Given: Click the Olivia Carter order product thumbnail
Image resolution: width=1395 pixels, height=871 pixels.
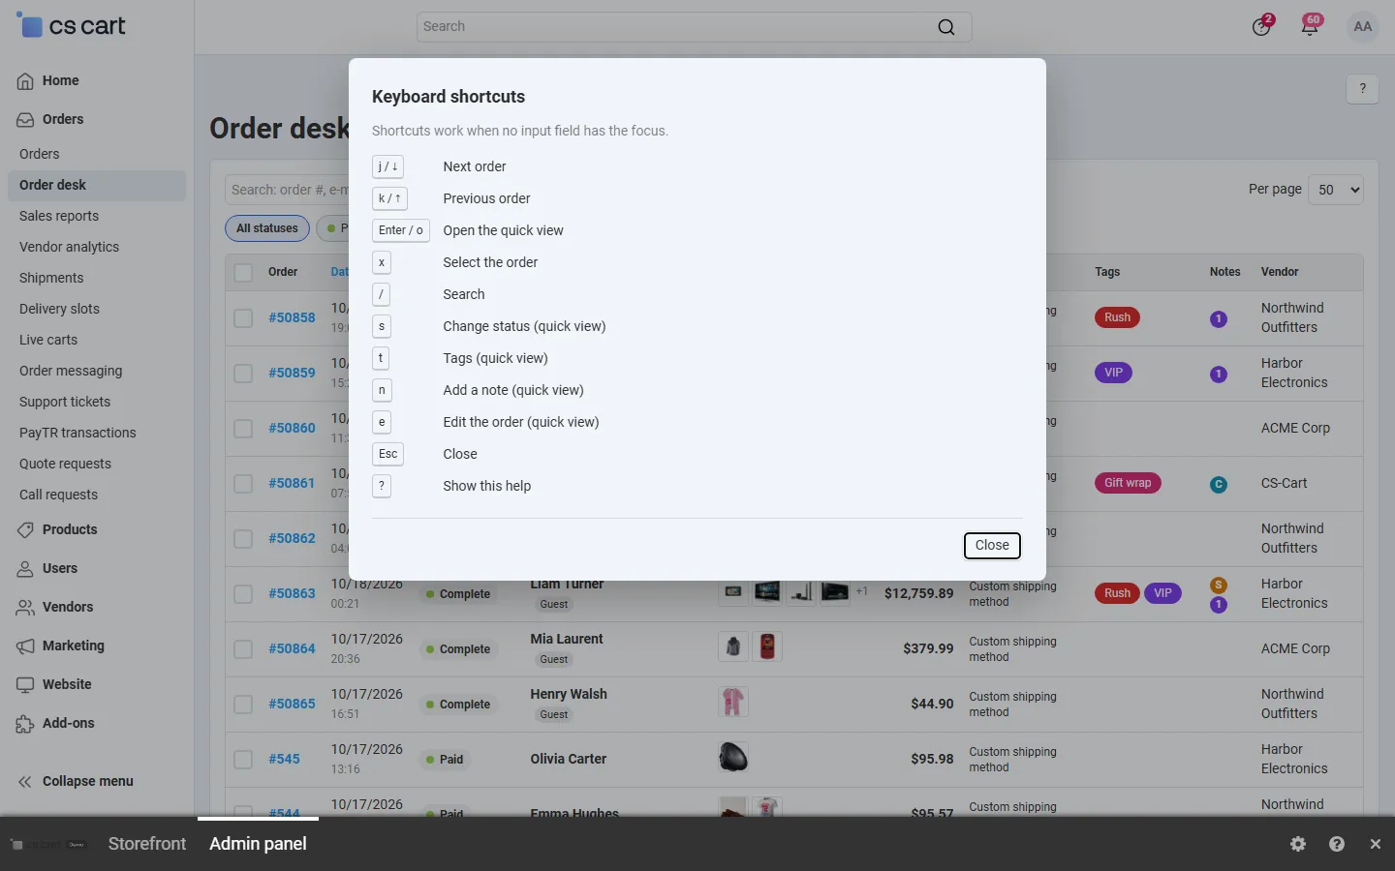Looking at the screenshot, I should click(x=733, y=757).
